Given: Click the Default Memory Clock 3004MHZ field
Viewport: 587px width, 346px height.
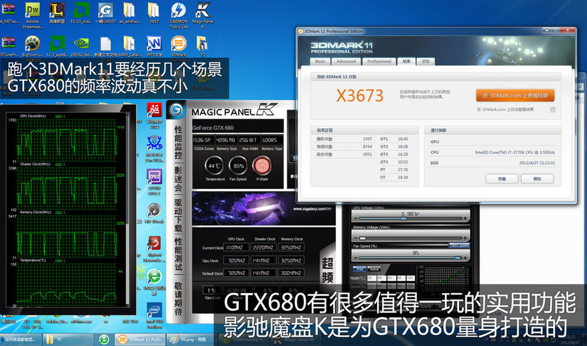Looking at the screenshot, I should tap(292, 273).
